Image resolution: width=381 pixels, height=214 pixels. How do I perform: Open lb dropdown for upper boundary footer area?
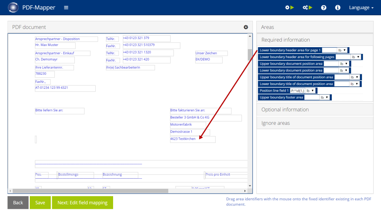point(324,98)
